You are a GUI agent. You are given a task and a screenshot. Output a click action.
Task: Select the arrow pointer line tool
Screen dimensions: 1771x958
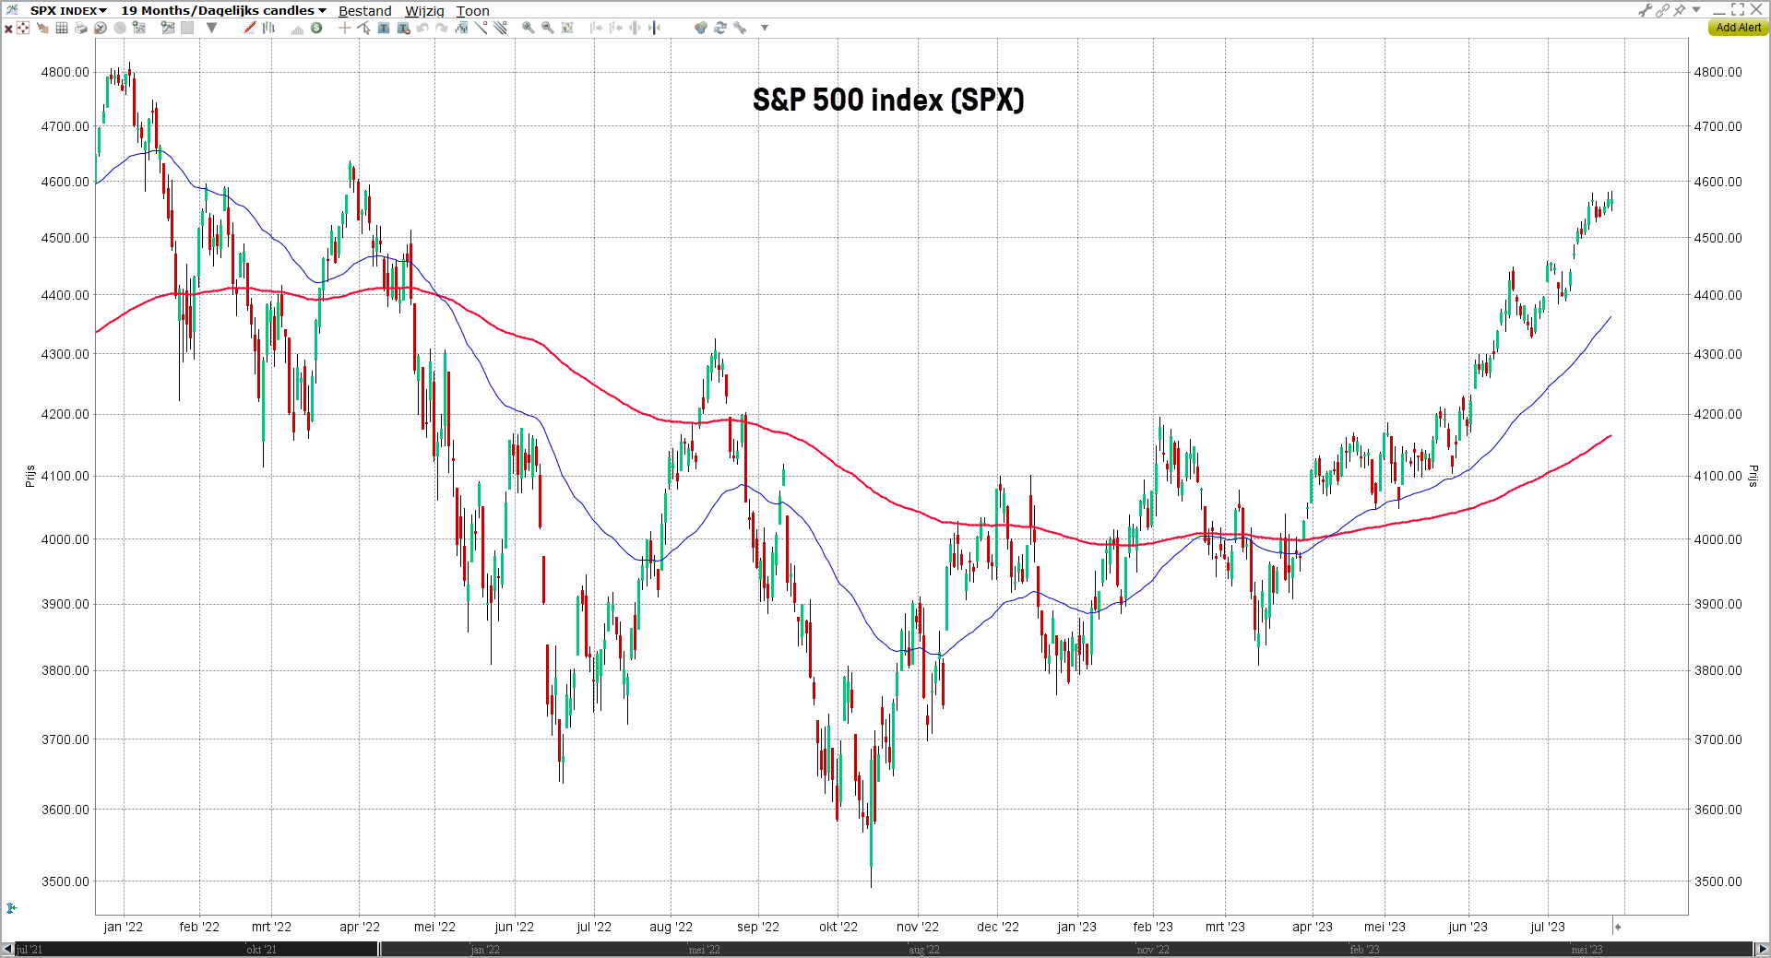pyautogui.click(x=363, y=28)
